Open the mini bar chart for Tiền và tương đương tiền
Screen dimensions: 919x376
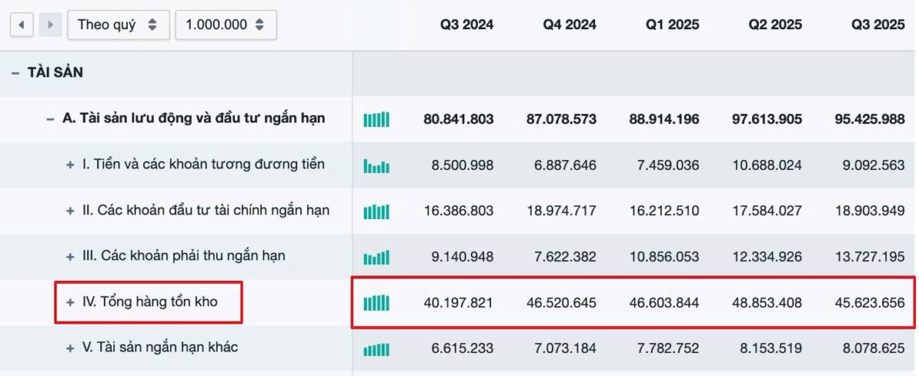pos(376,165)
